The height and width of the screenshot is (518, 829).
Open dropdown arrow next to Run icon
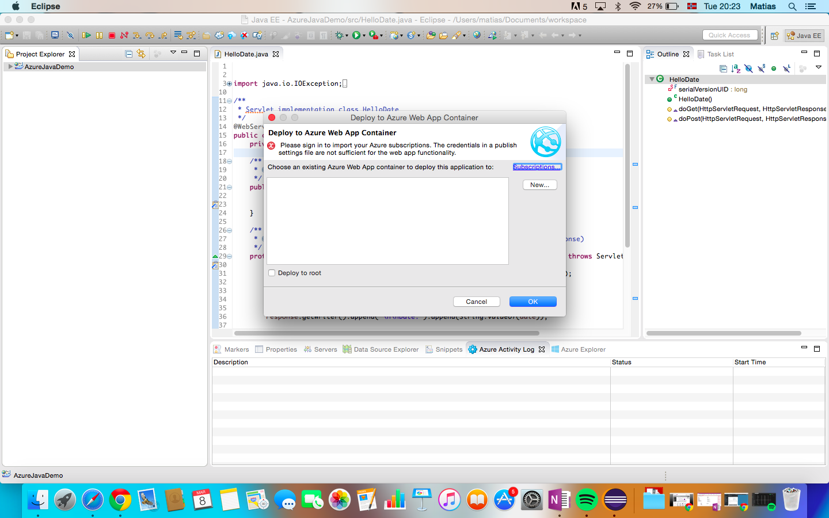(364, 36)
